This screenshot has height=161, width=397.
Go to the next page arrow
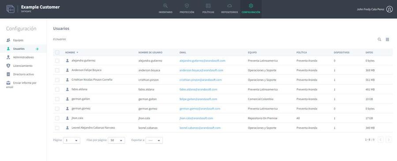(x=389, y=139)
